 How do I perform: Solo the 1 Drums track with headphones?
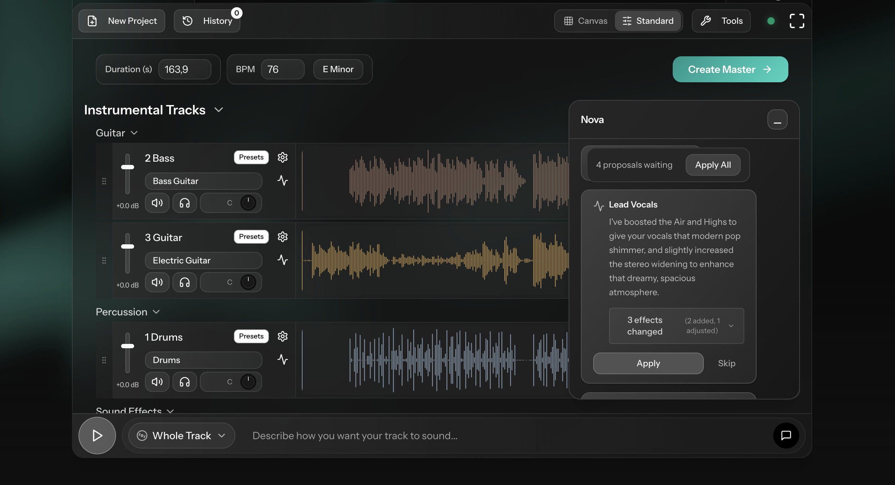pos(185,382)
